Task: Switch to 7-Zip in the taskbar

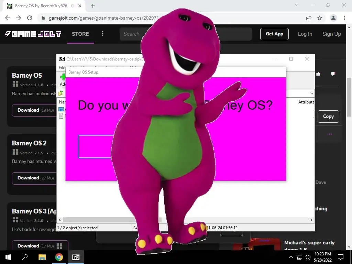Action: click(x=76, y=257)
